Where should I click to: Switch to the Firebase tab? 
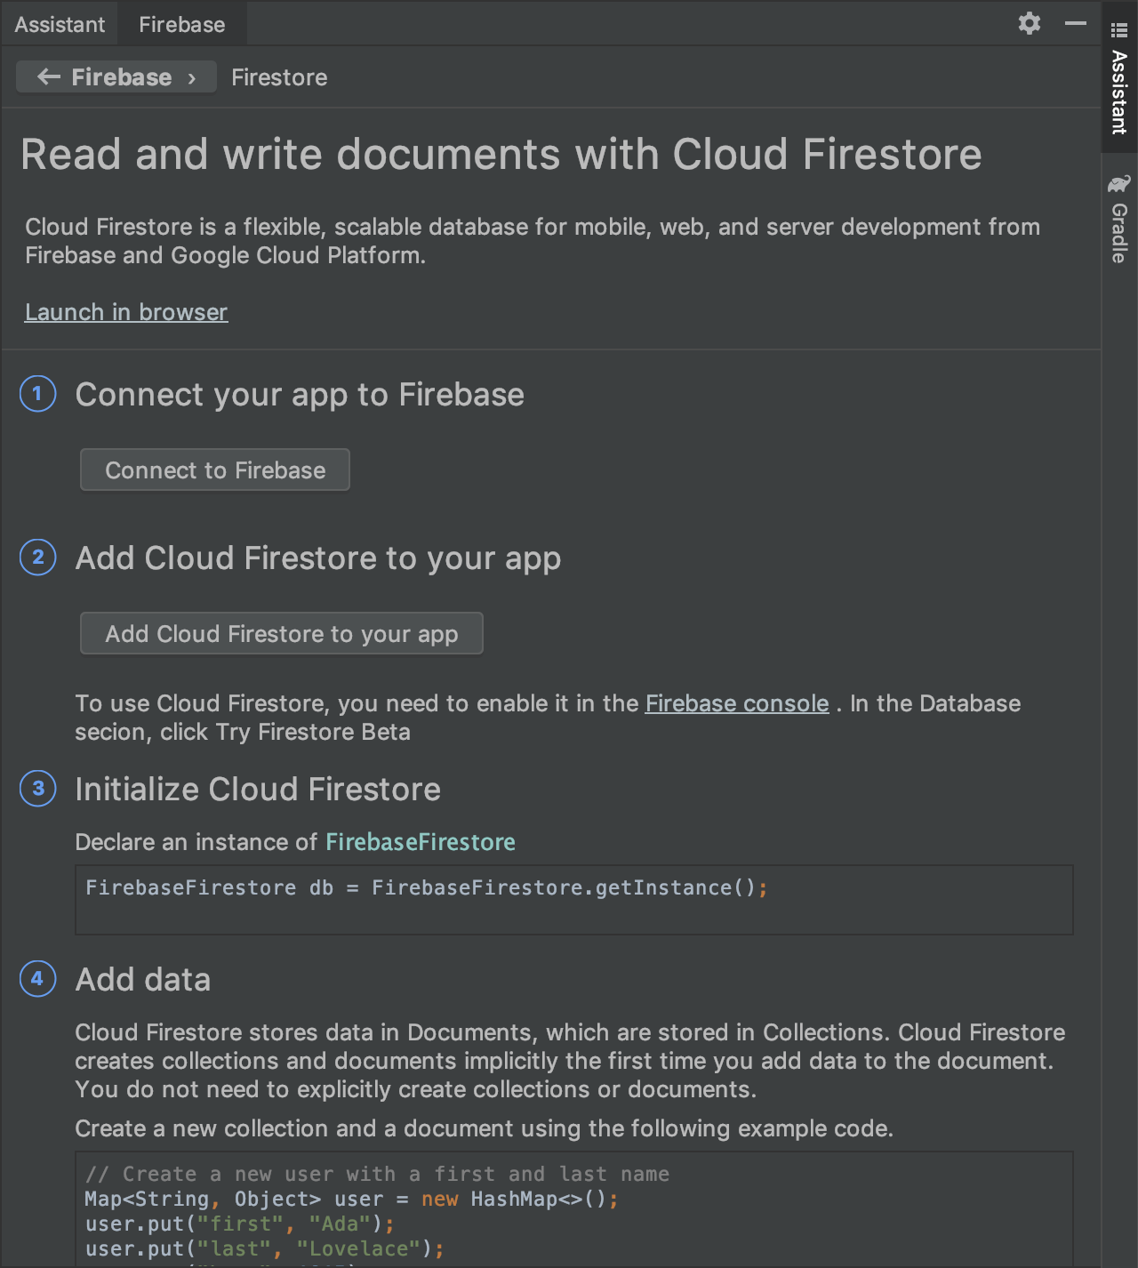(x=182, y=24)
